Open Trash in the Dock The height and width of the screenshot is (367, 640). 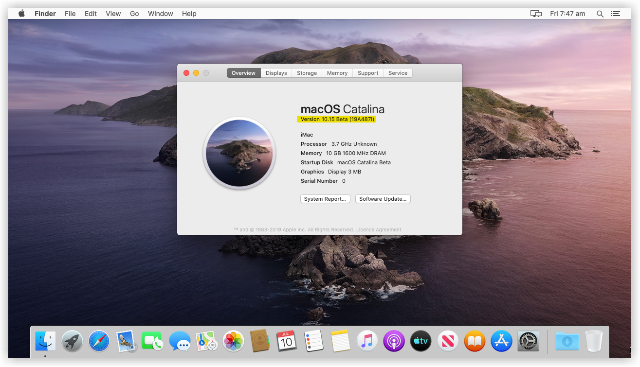click(x=594, y=341)
